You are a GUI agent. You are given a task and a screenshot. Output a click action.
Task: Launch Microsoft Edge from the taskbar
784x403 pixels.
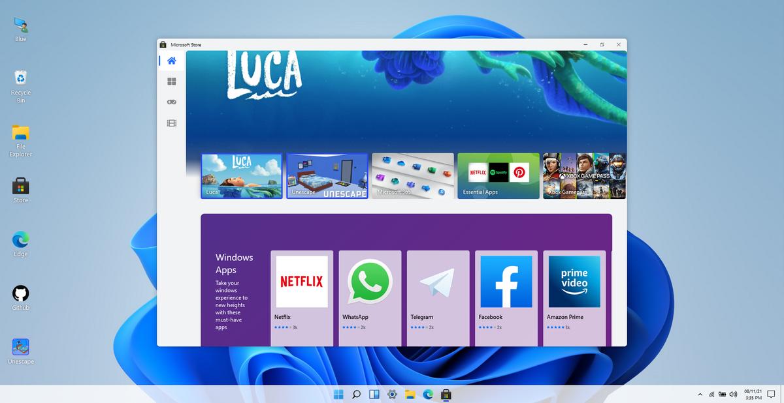(429, 395)
